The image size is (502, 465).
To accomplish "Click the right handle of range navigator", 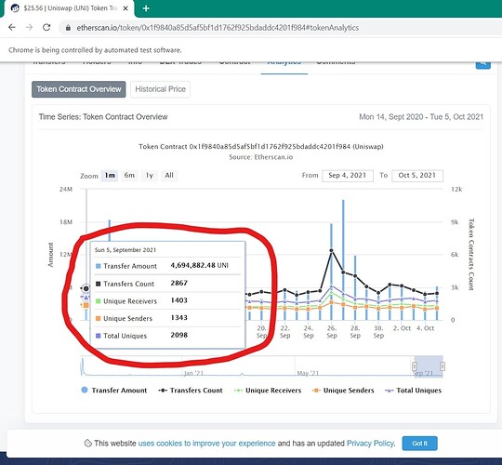I will [443, 366].
